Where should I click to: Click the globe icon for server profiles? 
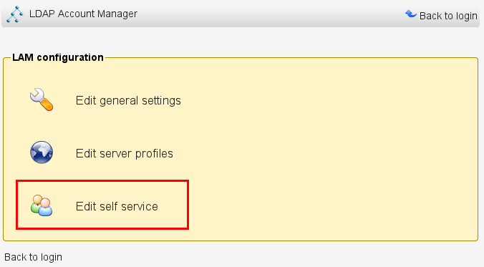42,152
